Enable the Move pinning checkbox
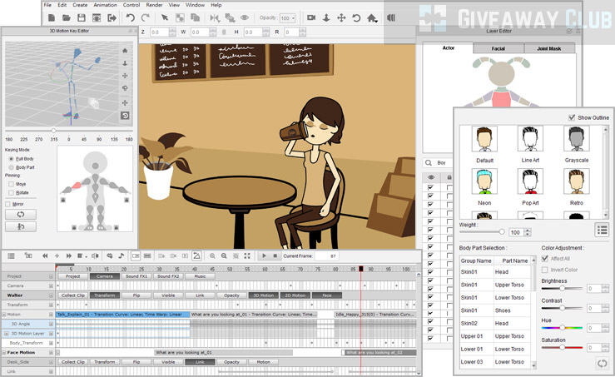 click(x=11, y=184)
